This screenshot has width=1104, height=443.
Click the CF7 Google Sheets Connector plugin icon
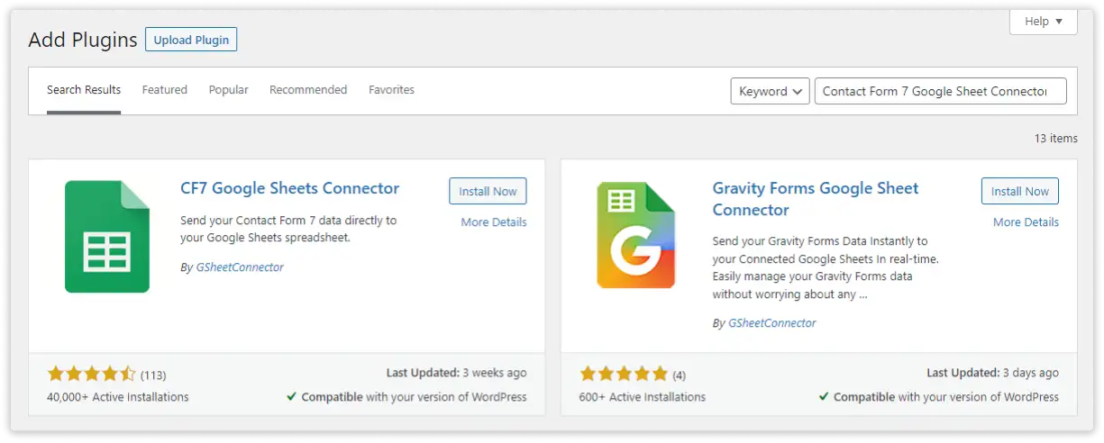107,236
